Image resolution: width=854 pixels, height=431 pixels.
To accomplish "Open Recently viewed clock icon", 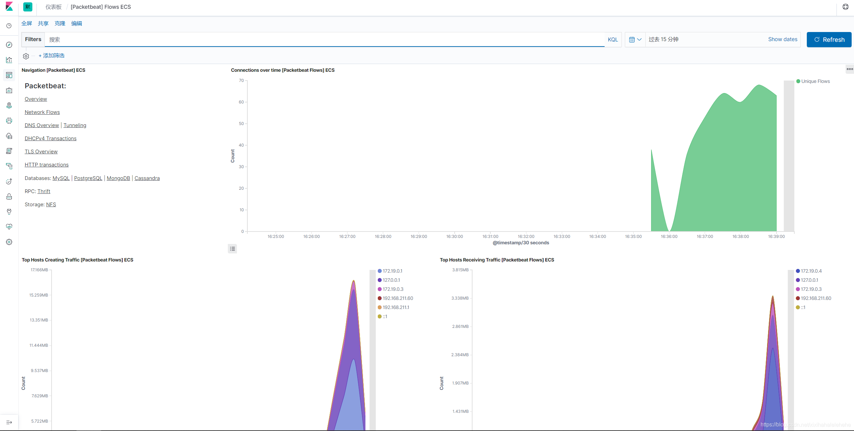I will coord(9,26).
